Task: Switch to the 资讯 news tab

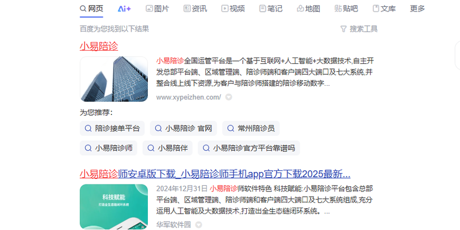Action: [195, 9]
